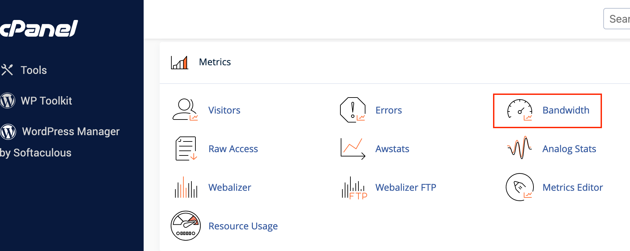This screenshot has height=251, width=630.
Task: Open the Errors octagon icon
Action: tap(353, 110)
